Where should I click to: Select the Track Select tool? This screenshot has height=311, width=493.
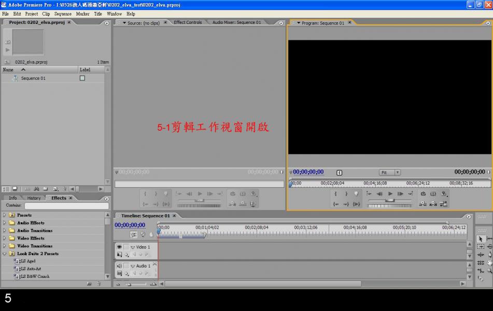tap(481, 246)
